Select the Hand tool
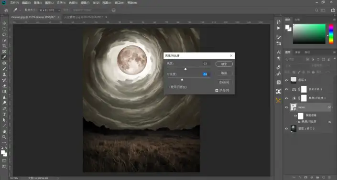Screen dimensions: 337x180 (x=4, y=131)
